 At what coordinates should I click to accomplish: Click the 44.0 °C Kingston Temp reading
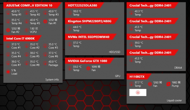(77, 27)
